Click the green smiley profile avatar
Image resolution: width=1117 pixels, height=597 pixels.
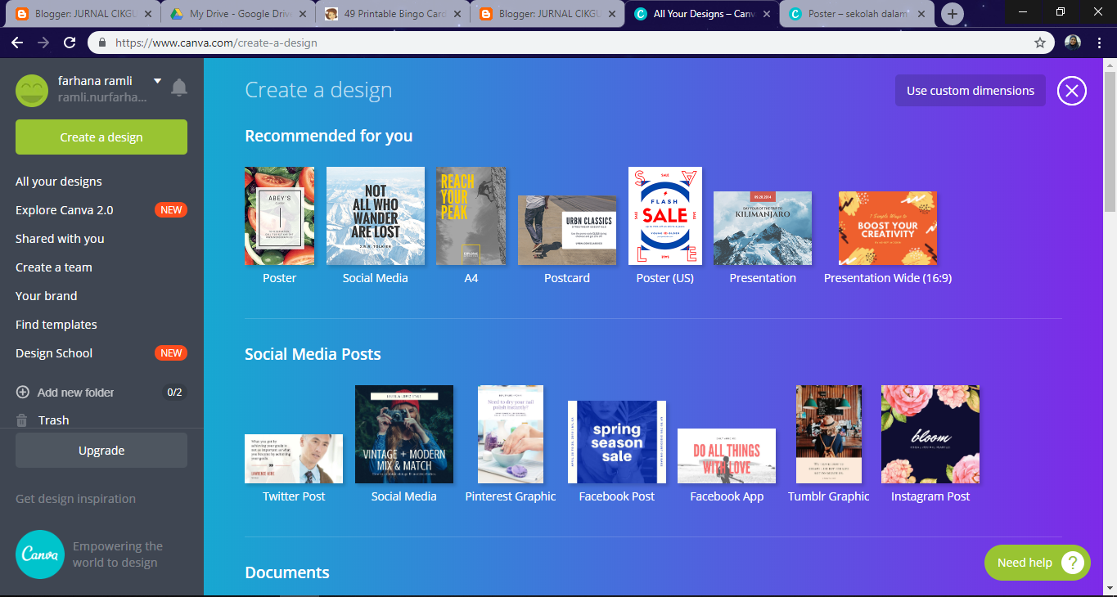[x=32, y=90]
